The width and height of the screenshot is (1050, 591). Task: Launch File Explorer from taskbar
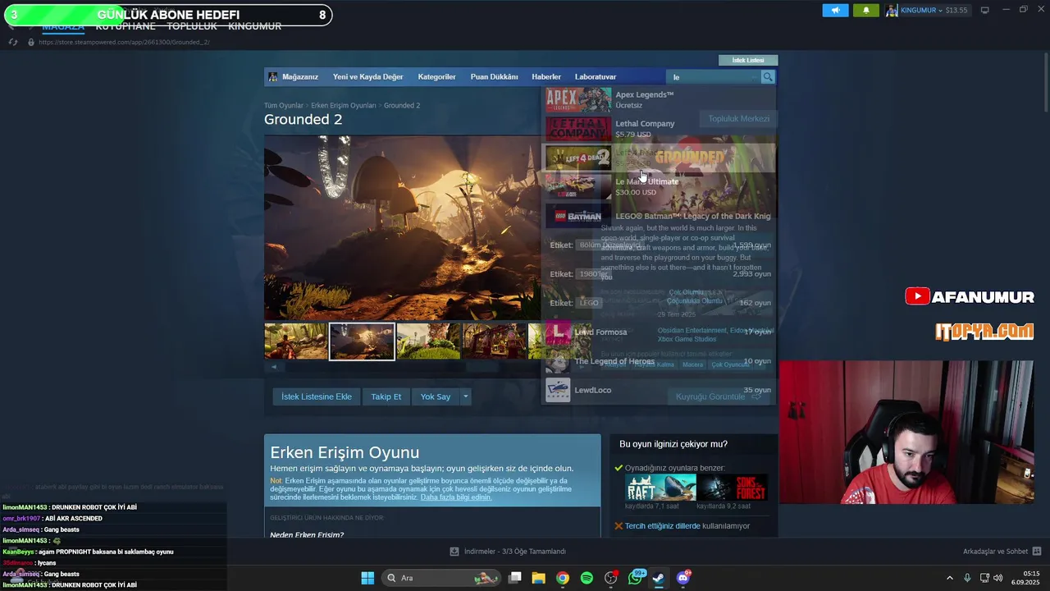[539, 578]
